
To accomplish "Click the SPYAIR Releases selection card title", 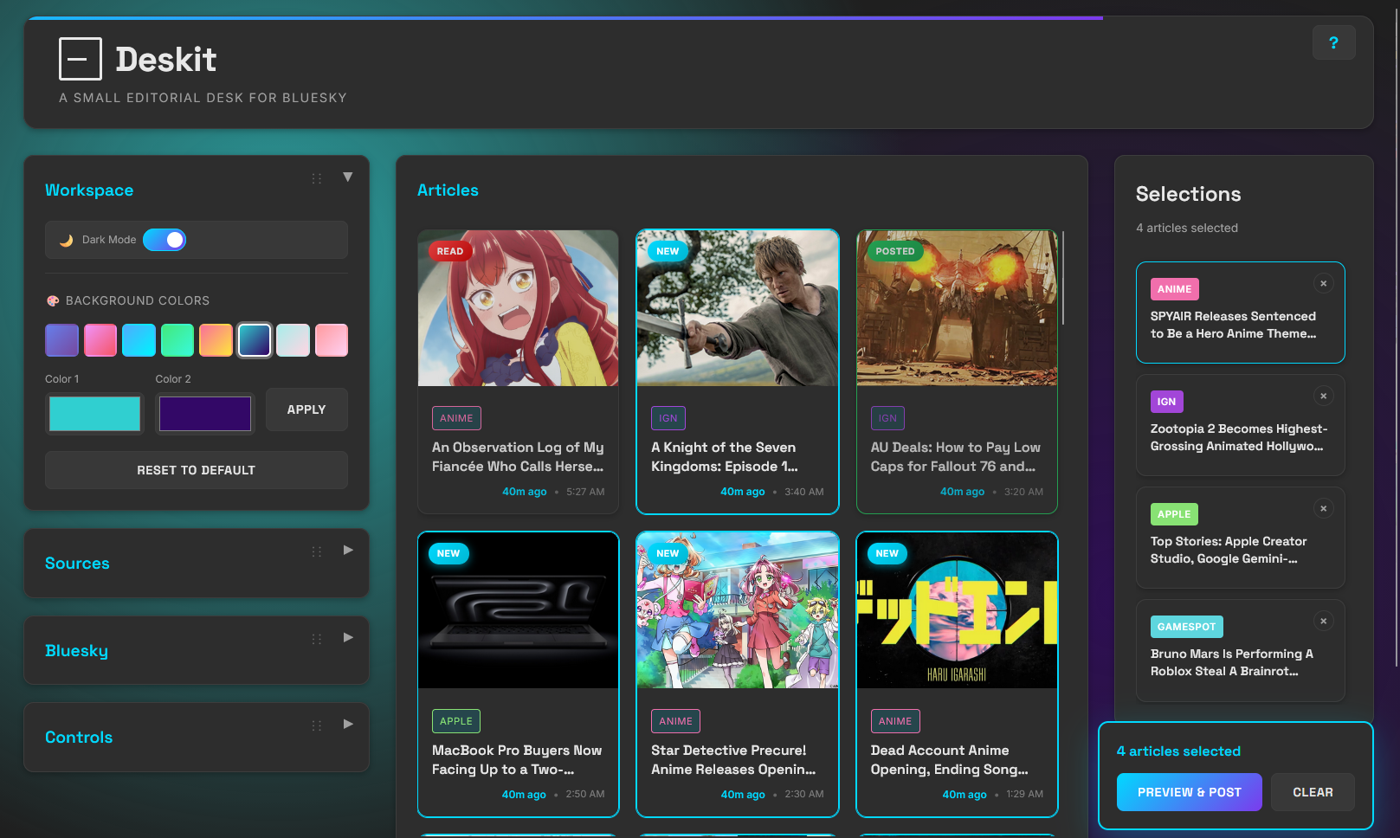I will 1234,325.
